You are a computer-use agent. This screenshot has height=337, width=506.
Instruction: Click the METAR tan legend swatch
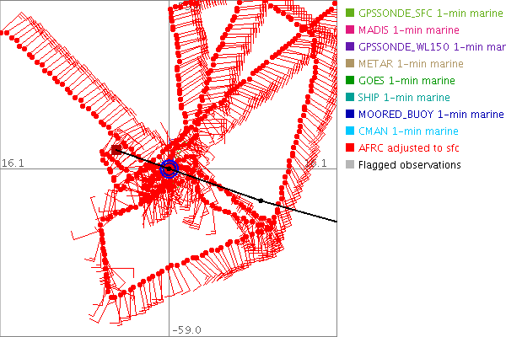tap(350, 64)
